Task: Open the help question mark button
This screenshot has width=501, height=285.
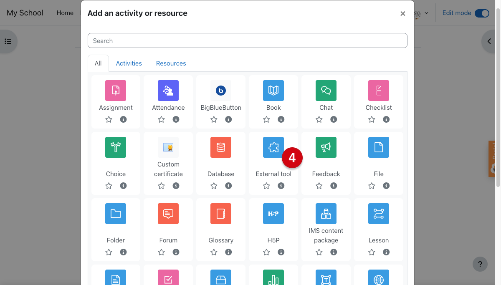Action: pyautogui.click(x=480, y=264)
